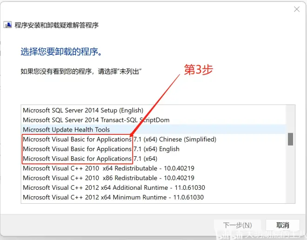This screenshot has height=240, width=307.
Task: Choose Visual C++ 2012 x64 Minimum Runtime
Action: coord(113,198)
